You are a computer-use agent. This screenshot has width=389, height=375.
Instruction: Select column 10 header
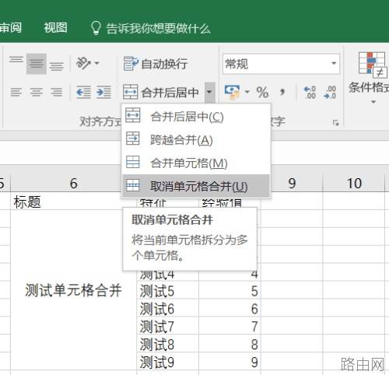point(354,184)
